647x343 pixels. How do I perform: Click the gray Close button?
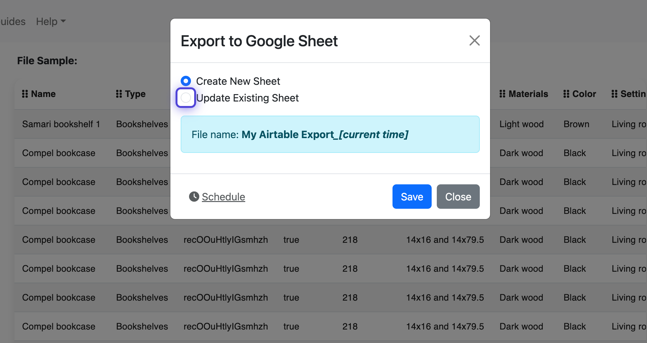point(458,197)
